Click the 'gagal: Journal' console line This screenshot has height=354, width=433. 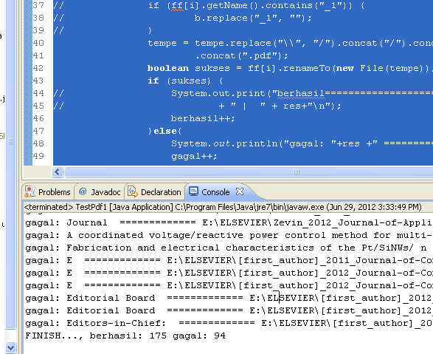coord(229,222)
